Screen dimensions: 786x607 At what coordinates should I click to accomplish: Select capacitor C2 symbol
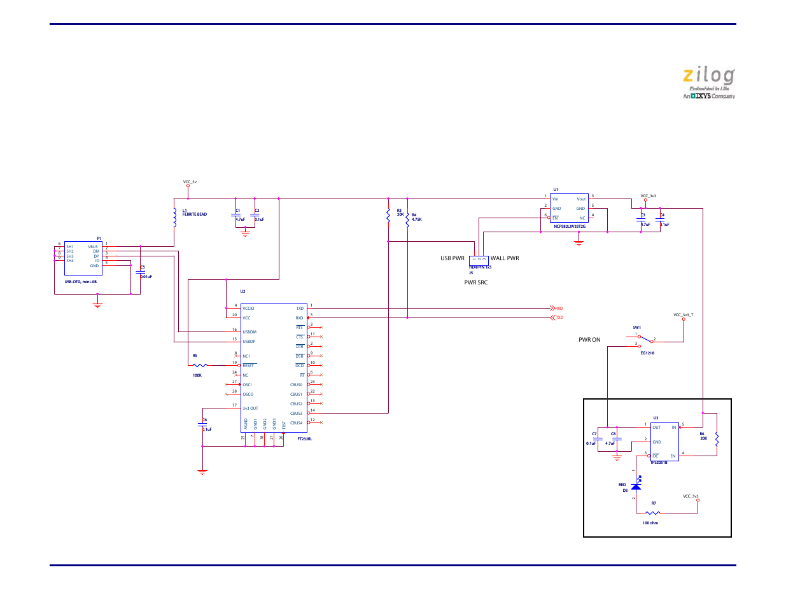coord(255,215)
